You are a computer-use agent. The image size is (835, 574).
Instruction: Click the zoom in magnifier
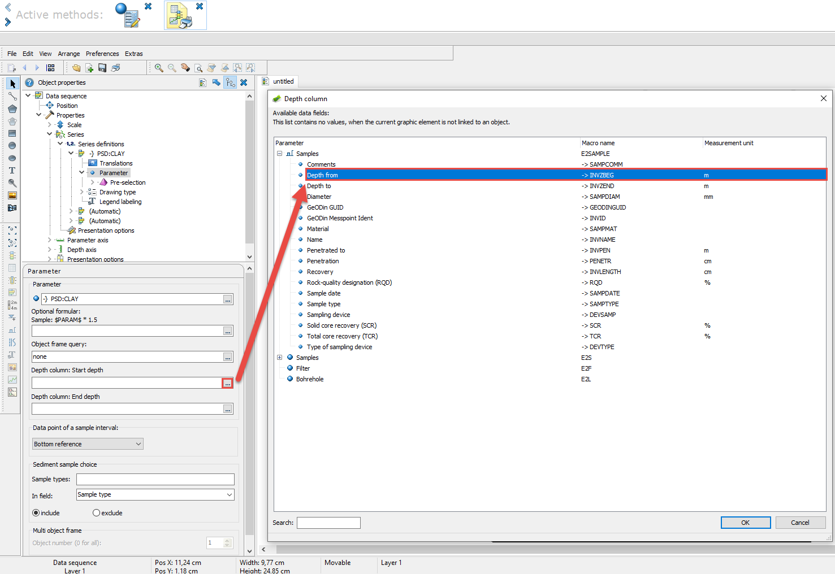(x=159, y=68)
